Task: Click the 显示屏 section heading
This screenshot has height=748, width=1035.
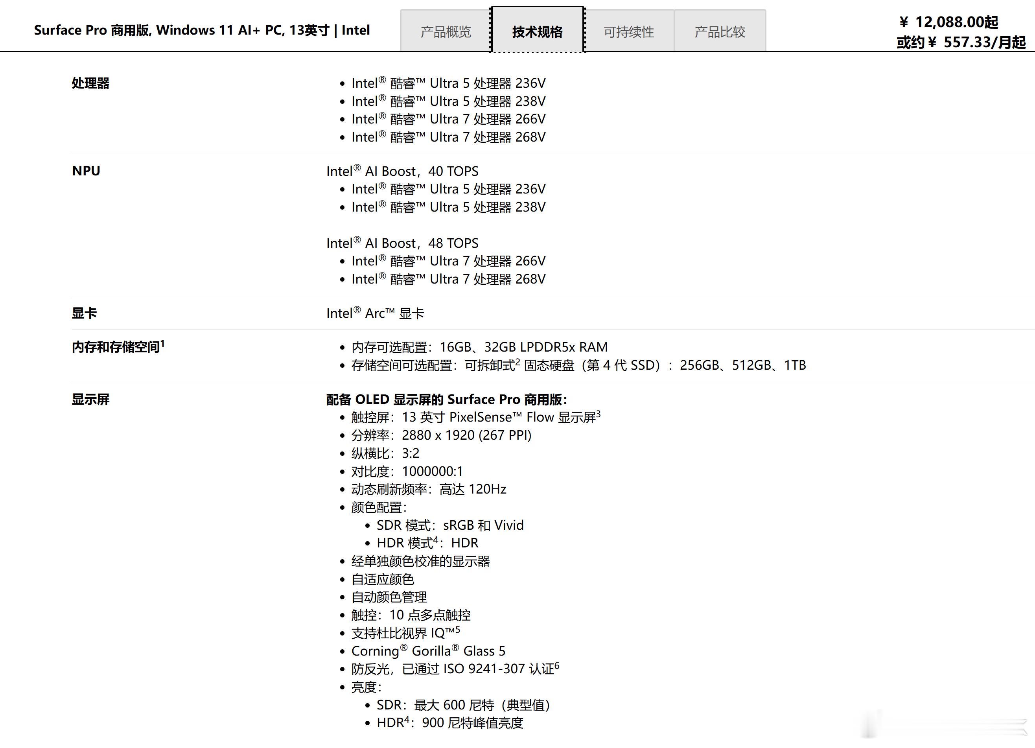Action: 90,399
